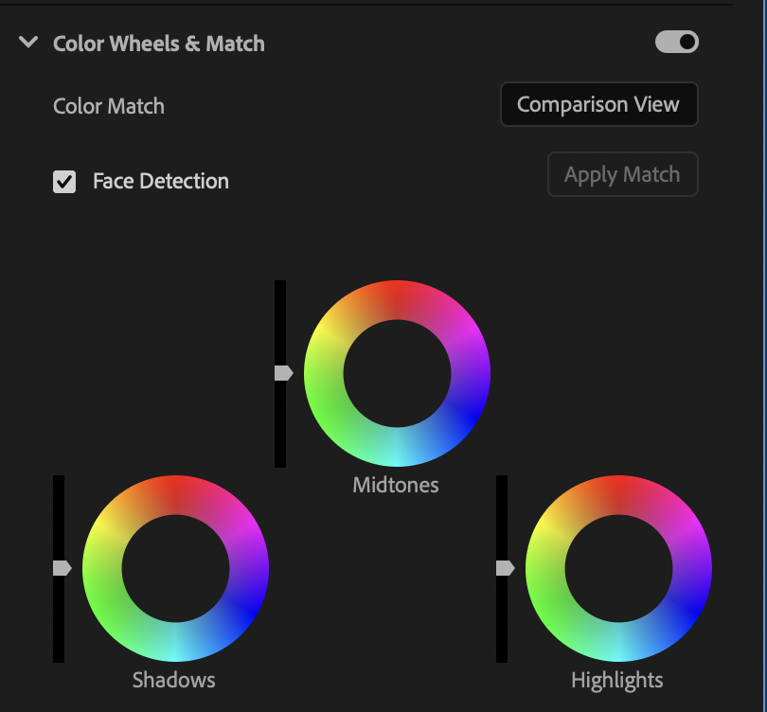Disable the Color Wheels & Match effect toggle
The image size is (767, 712).
(x=676, y=42)
